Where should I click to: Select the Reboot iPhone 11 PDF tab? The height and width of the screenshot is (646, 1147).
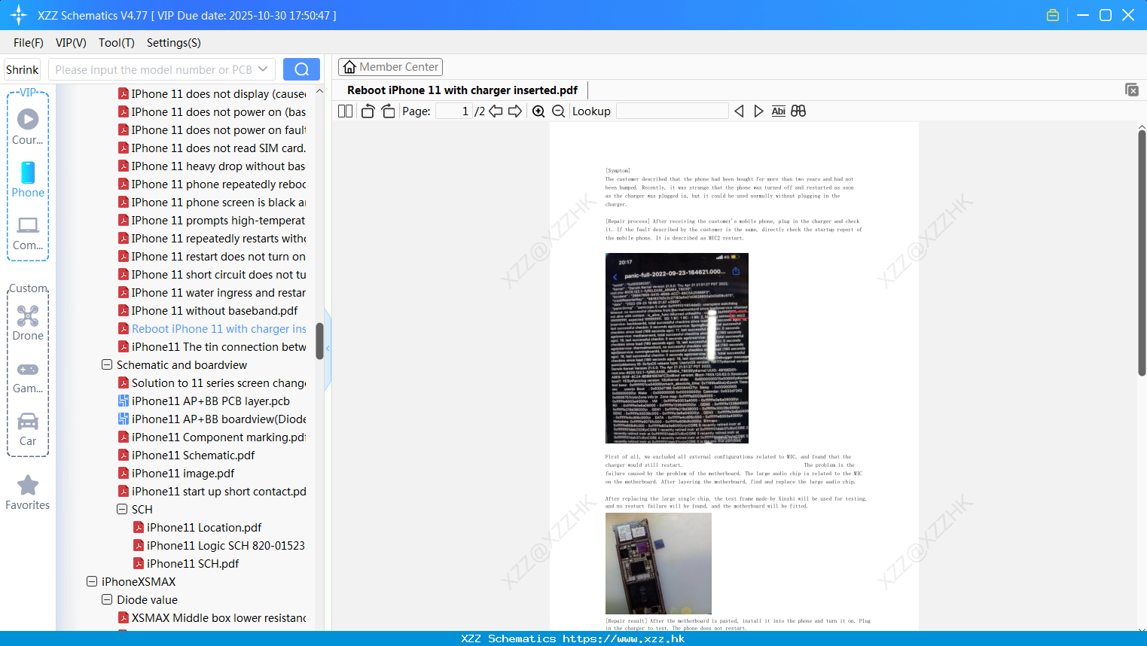click(462, 90)
